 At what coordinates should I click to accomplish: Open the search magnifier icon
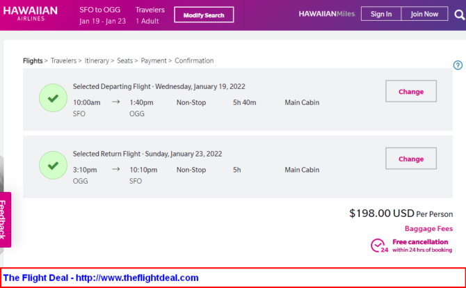pyautogui.click(x=460, y=15)
